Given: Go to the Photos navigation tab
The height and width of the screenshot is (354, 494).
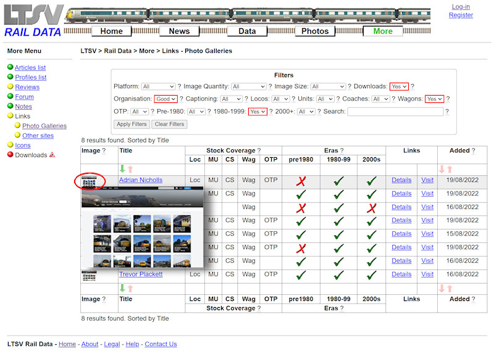Looking at the screenshot, I should coord(315,31).
